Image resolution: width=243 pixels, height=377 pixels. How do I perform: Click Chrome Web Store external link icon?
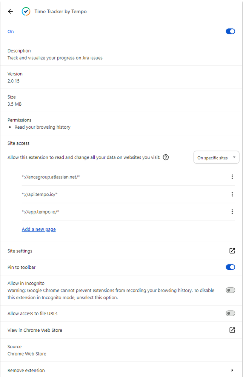click(232, 330)
